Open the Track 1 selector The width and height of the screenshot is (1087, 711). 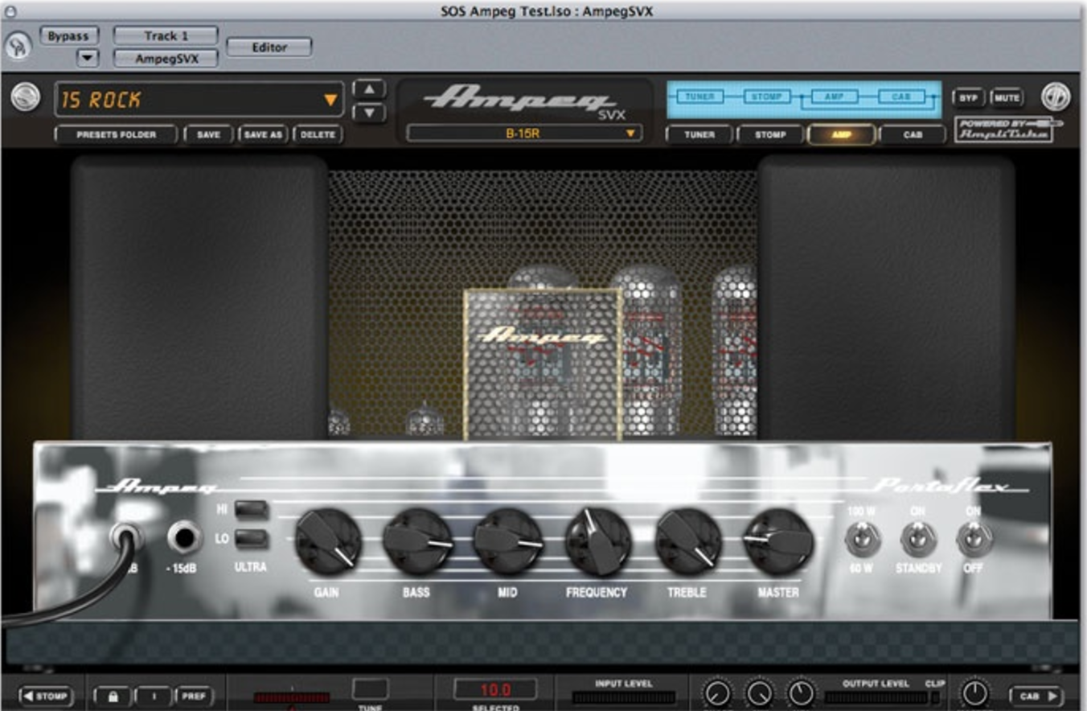[166, 35]
